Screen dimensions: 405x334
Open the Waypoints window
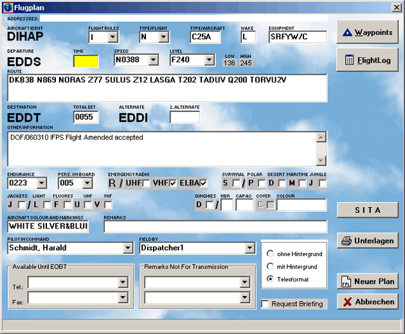[367, 32]
